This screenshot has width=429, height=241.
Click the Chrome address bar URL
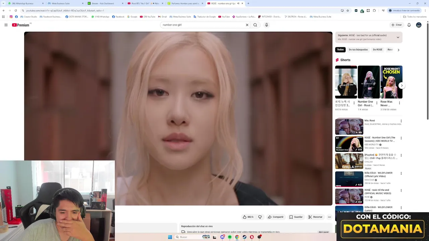click(65, 10)
